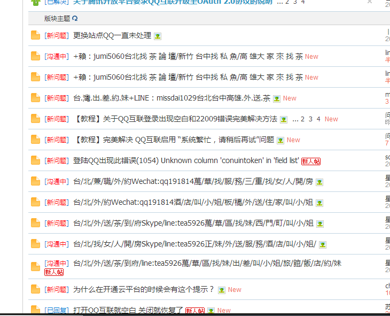The width and height of the screenshot is (390, 316).
Task: Click New link on 22009 tutorial thread
Action: point(331,119)
